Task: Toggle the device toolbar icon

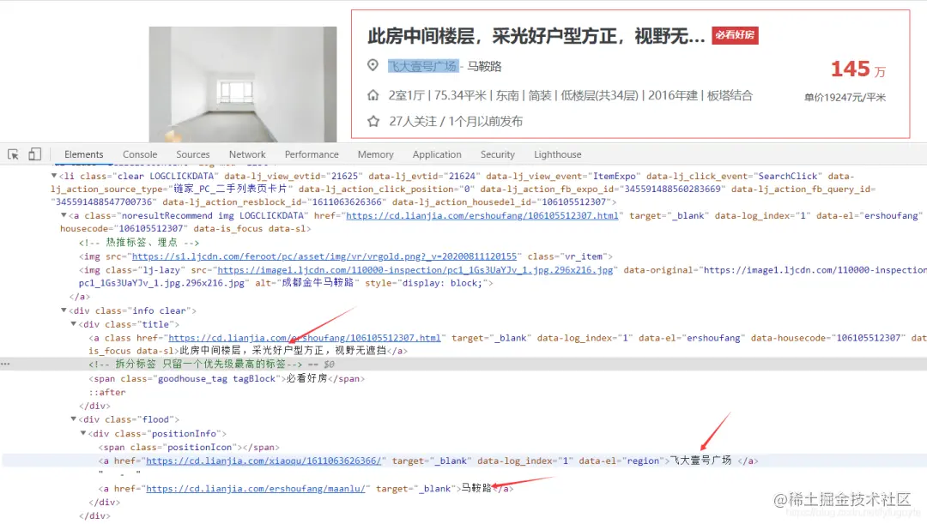Action: (35, 154)
